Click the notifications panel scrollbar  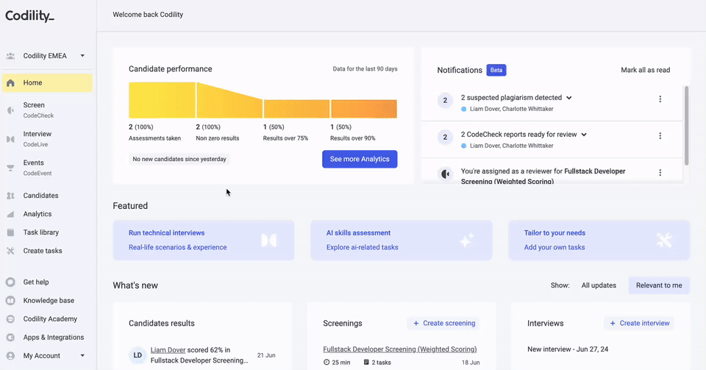coord(686,126)
